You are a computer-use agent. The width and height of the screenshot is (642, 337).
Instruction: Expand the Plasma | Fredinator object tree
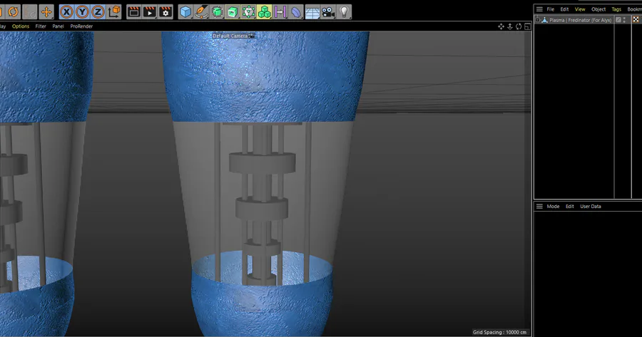click(538, 20)
